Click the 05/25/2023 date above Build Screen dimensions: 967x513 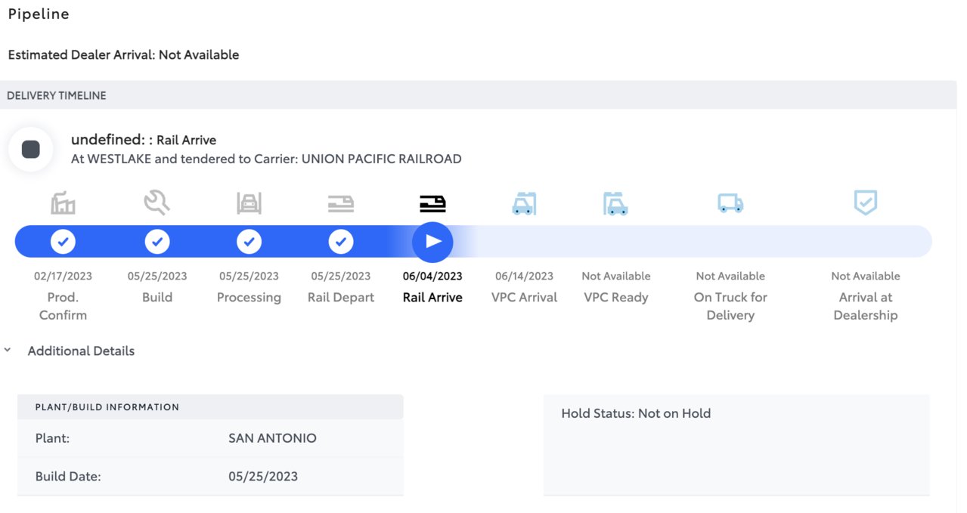157,276
